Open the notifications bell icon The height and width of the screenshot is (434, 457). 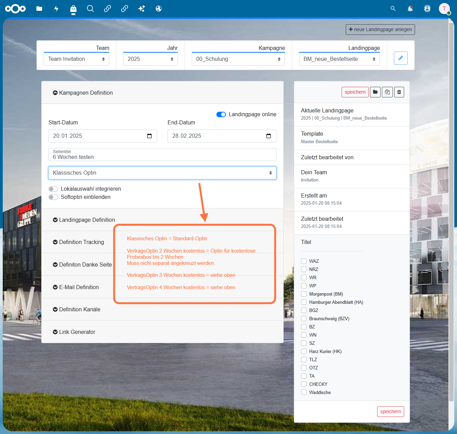coord(410,9)
